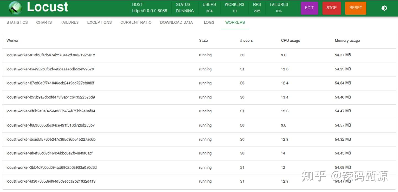
Task: Click the CPU usage column header
Action: coord(290,41)
